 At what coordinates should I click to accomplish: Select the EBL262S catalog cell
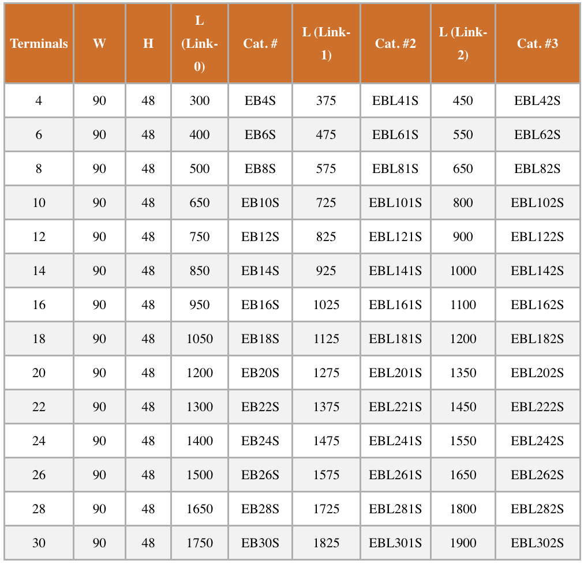coord(537,475)
